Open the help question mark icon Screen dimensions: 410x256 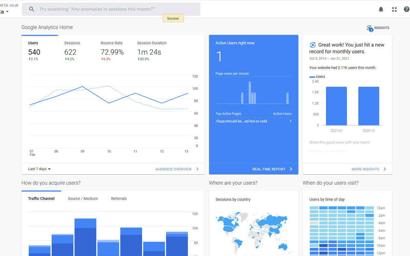click(x=407, y=9)
